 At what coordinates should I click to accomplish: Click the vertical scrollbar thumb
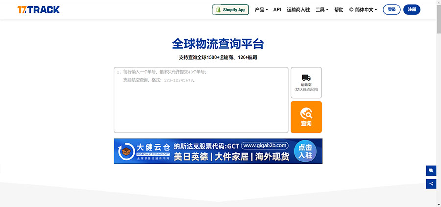438,20
